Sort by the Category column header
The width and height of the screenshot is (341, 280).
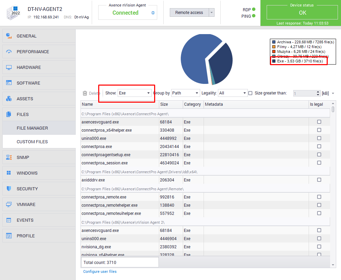193,104
